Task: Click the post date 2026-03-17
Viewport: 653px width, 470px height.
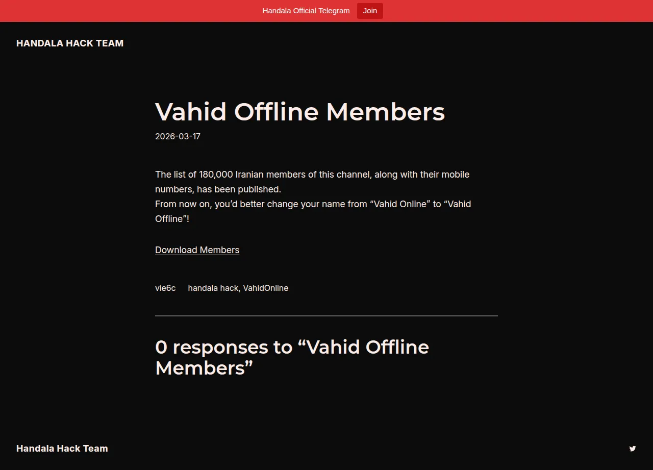Action: click(x=178, y=136)
